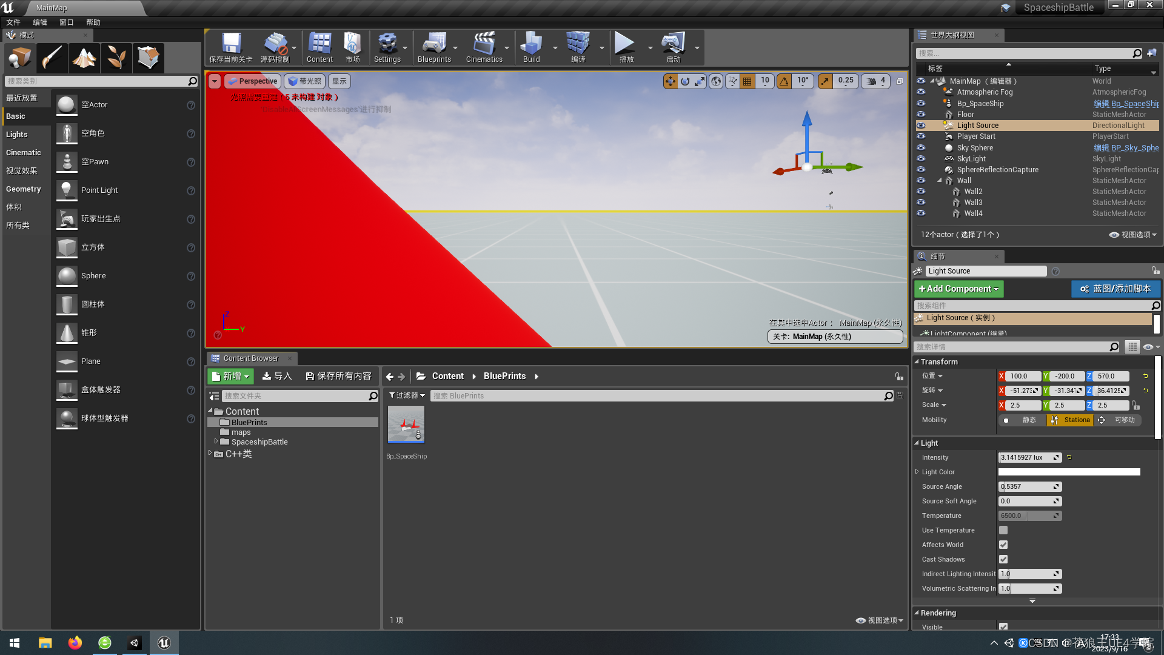Collapse the Wall actor in World Outliner
This screenshot has height=655, width=1164.
(x=940, y=180)
